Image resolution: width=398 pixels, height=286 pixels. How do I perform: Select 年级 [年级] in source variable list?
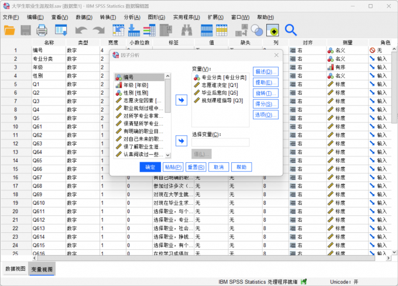click(139, 85)
